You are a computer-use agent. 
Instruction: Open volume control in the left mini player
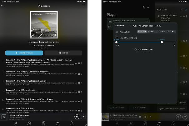click(77, 117)
